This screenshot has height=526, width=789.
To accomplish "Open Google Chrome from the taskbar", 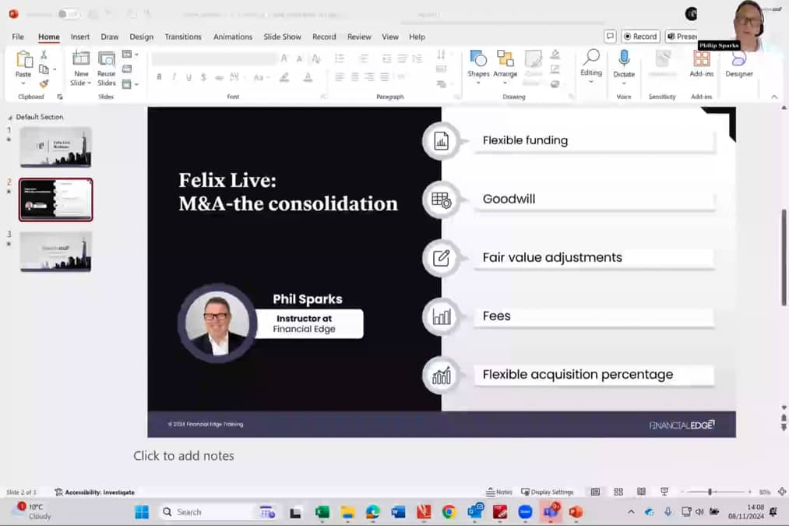I will point(449,512).
